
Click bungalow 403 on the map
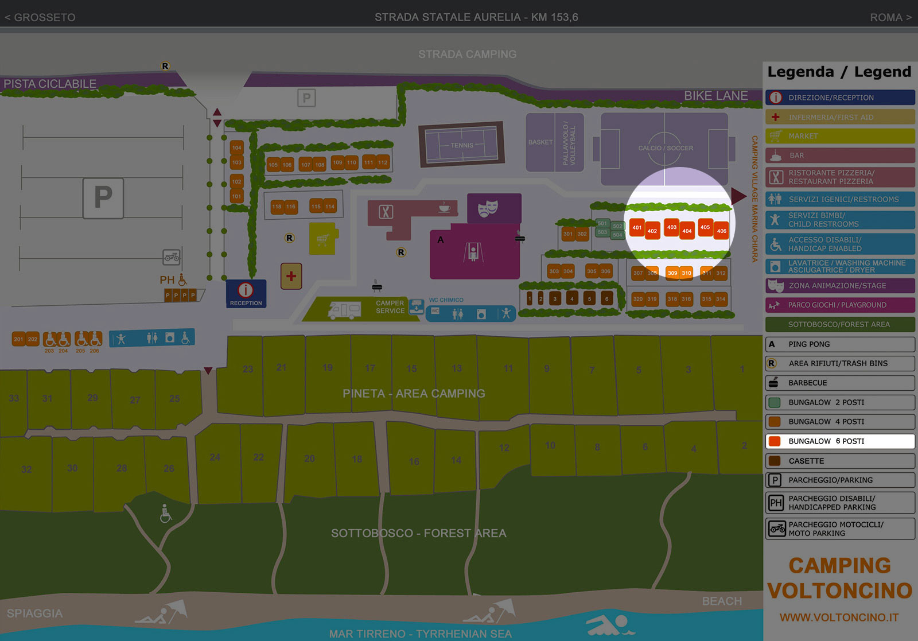[x=672, y=227]
